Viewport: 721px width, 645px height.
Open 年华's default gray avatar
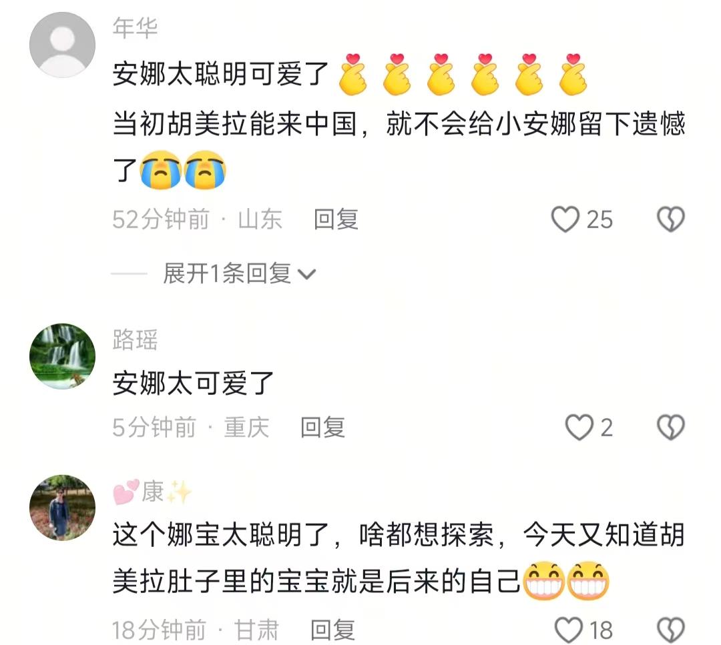[x=63, y=45]
